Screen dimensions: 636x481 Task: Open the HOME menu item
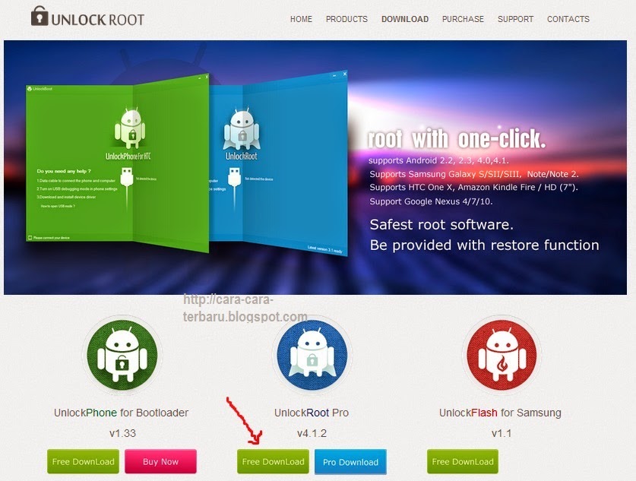pyautogui.click(x=301, y=19)
